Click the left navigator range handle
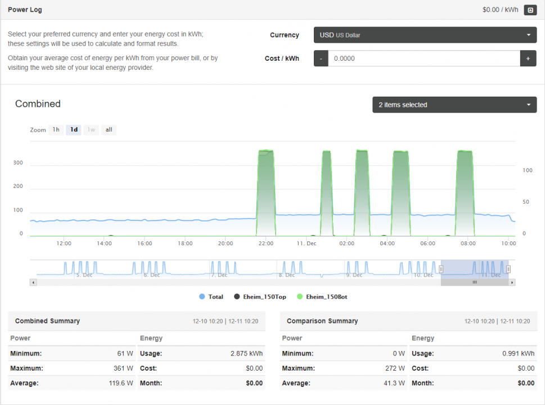Image resolution: width=545 pixels, height=405 pixels. (x=441, y=269)
